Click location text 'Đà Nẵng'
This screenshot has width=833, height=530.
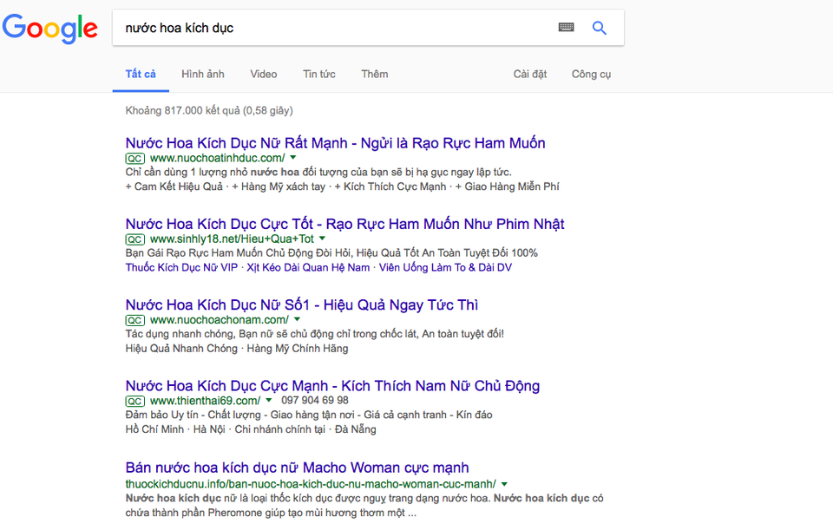356,429
